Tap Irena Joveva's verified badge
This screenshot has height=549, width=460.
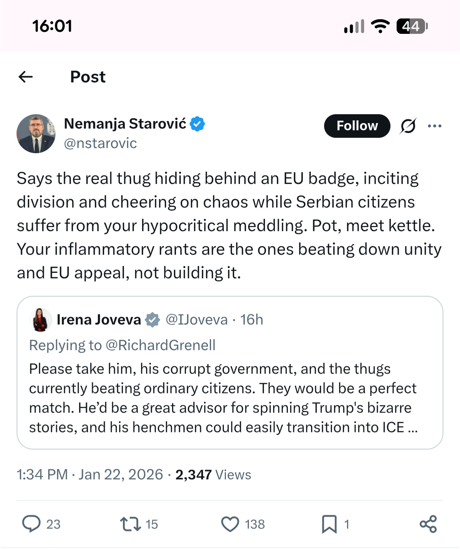pyautogui.click(x=152, y=320)
